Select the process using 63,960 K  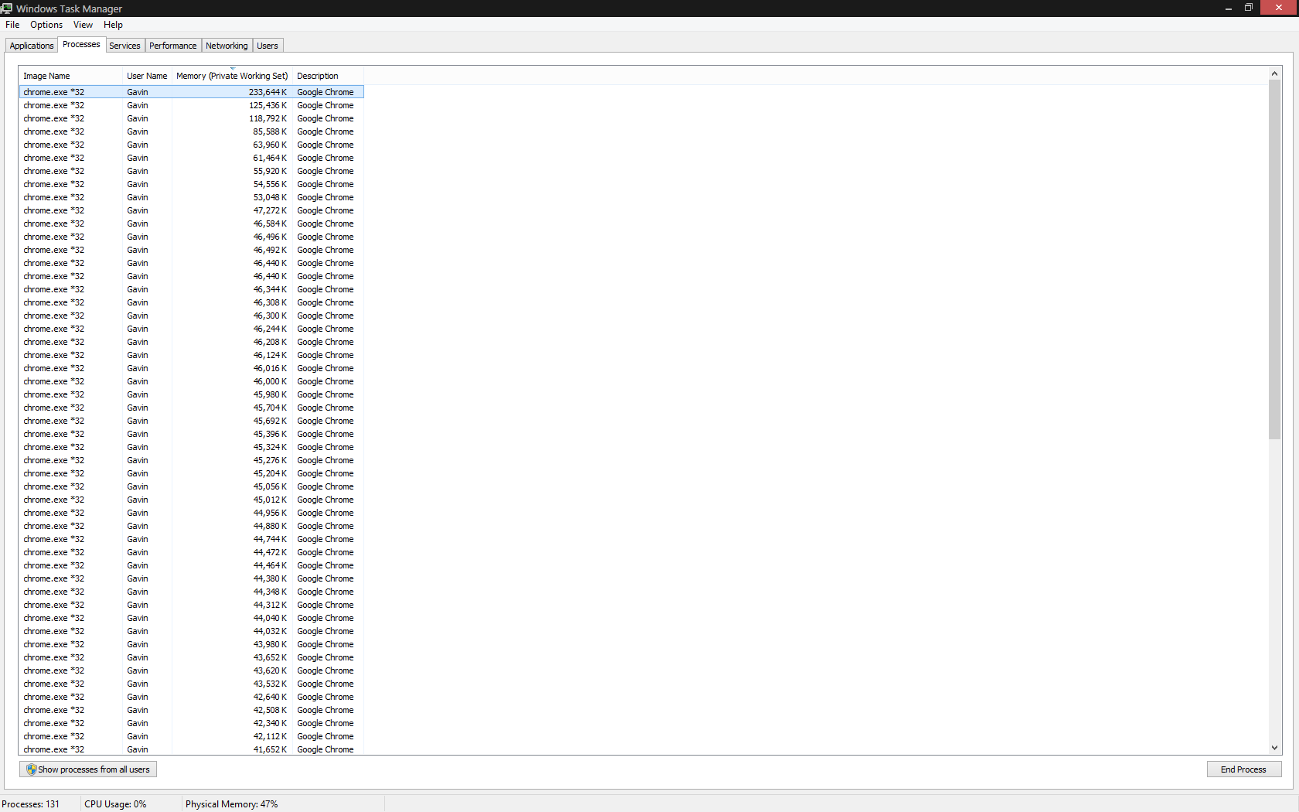click(191, 145)
